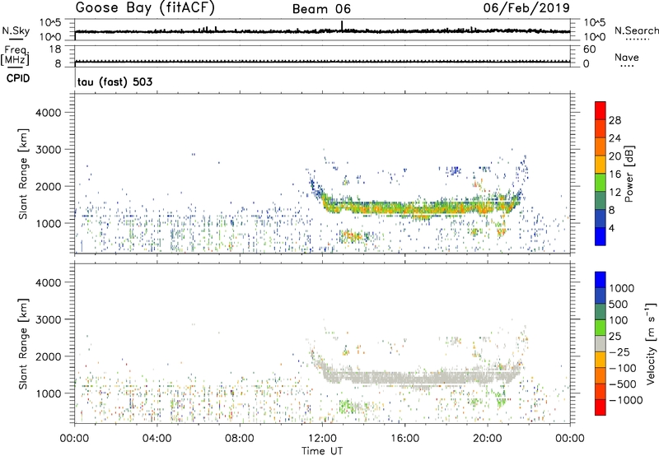Click the "08:00" time tick label
This screenshot has height=456, width=659.
click(x=240, y=439)
